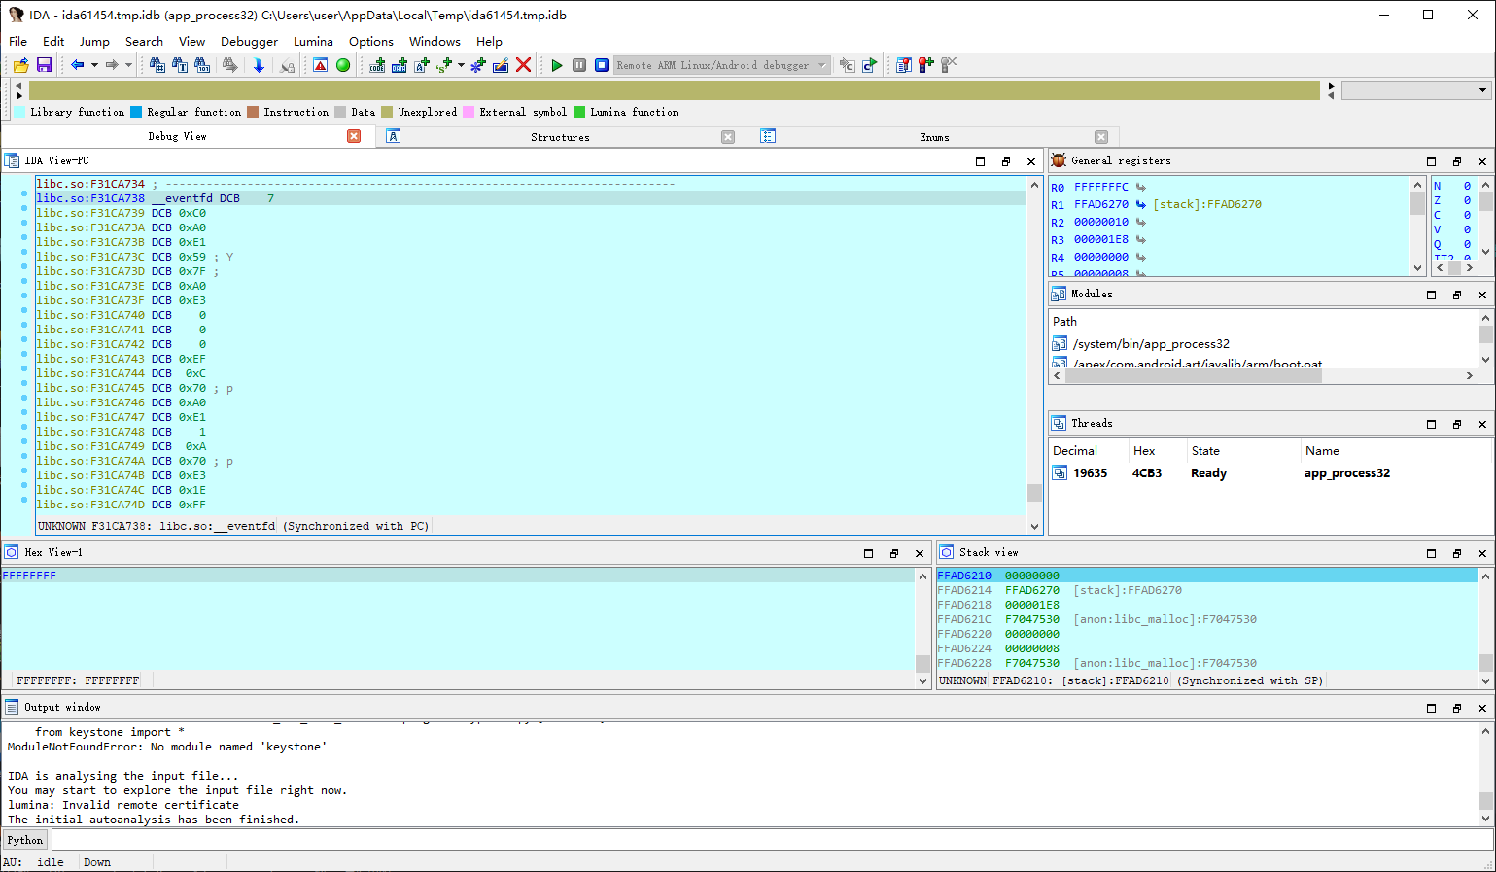Screen dimensions: 1496x872
Task: Float the Stack view panel
Action: 1457,553
